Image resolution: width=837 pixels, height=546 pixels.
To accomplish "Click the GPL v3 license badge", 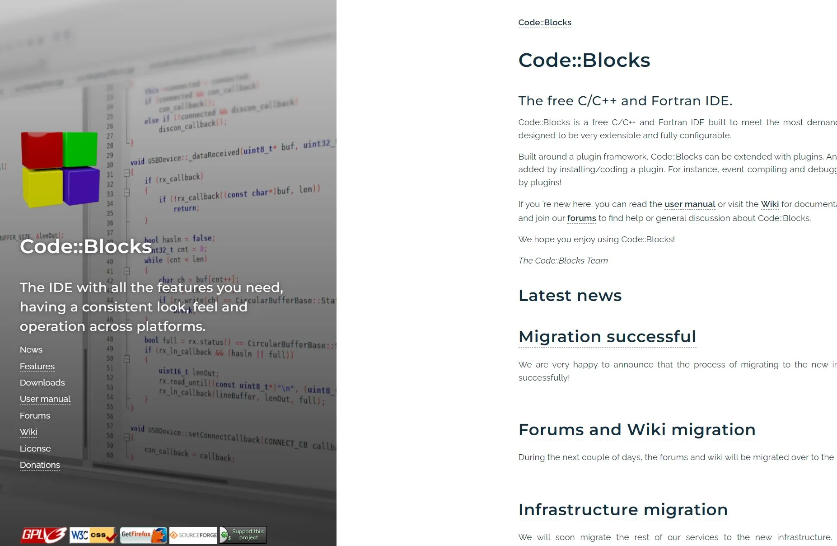I will (x=43, y=535).
